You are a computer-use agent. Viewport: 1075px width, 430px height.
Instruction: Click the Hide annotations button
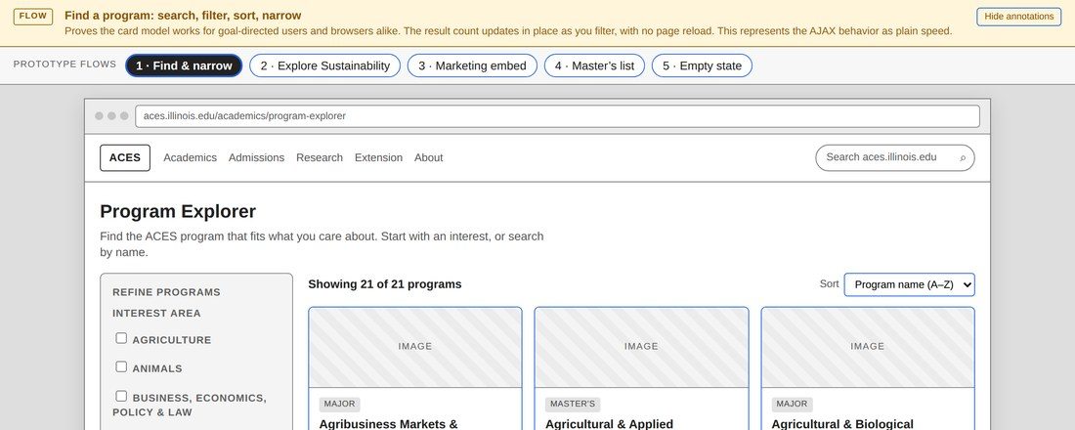[x=1018, y=17]
